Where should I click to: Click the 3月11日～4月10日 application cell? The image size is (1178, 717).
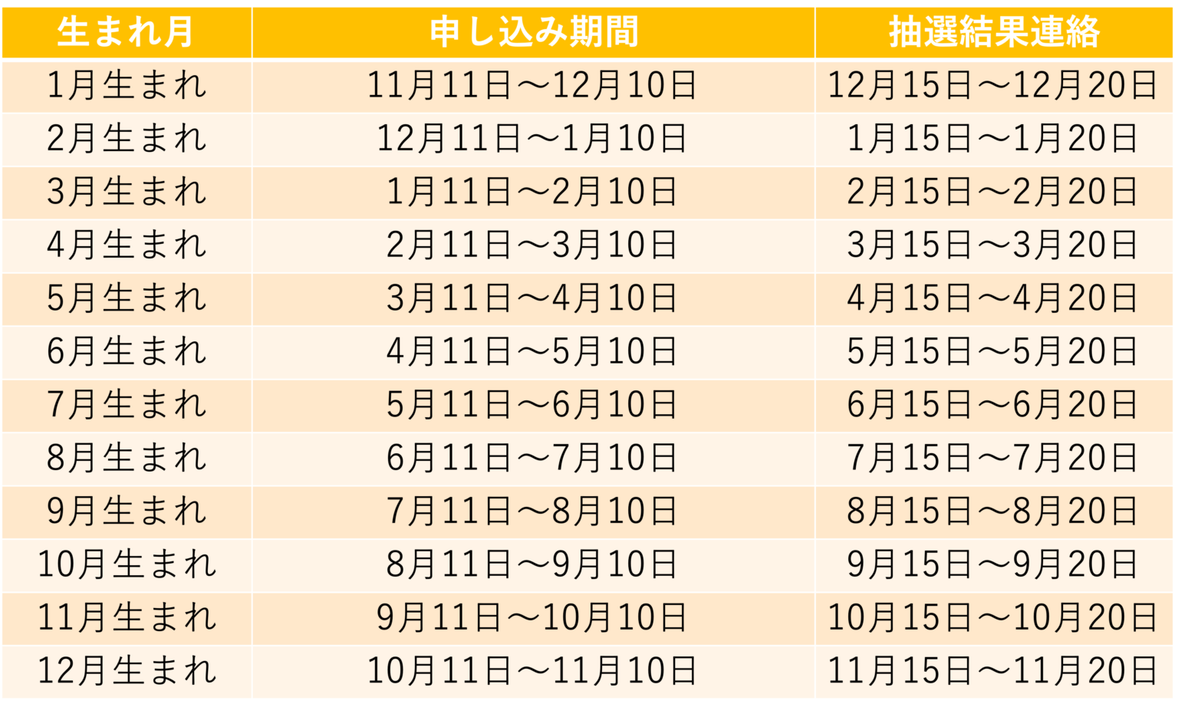(533, 298)
